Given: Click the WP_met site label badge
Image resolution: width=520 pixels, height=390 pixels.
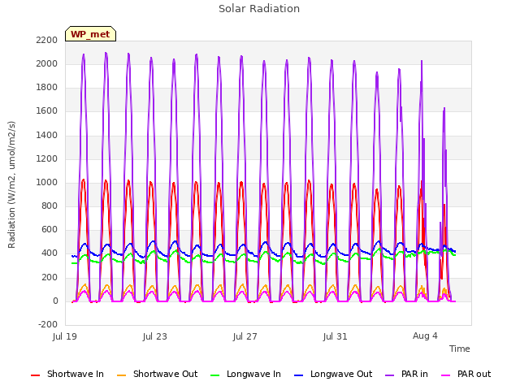Looking at the screenshot, I should (90, 34).
